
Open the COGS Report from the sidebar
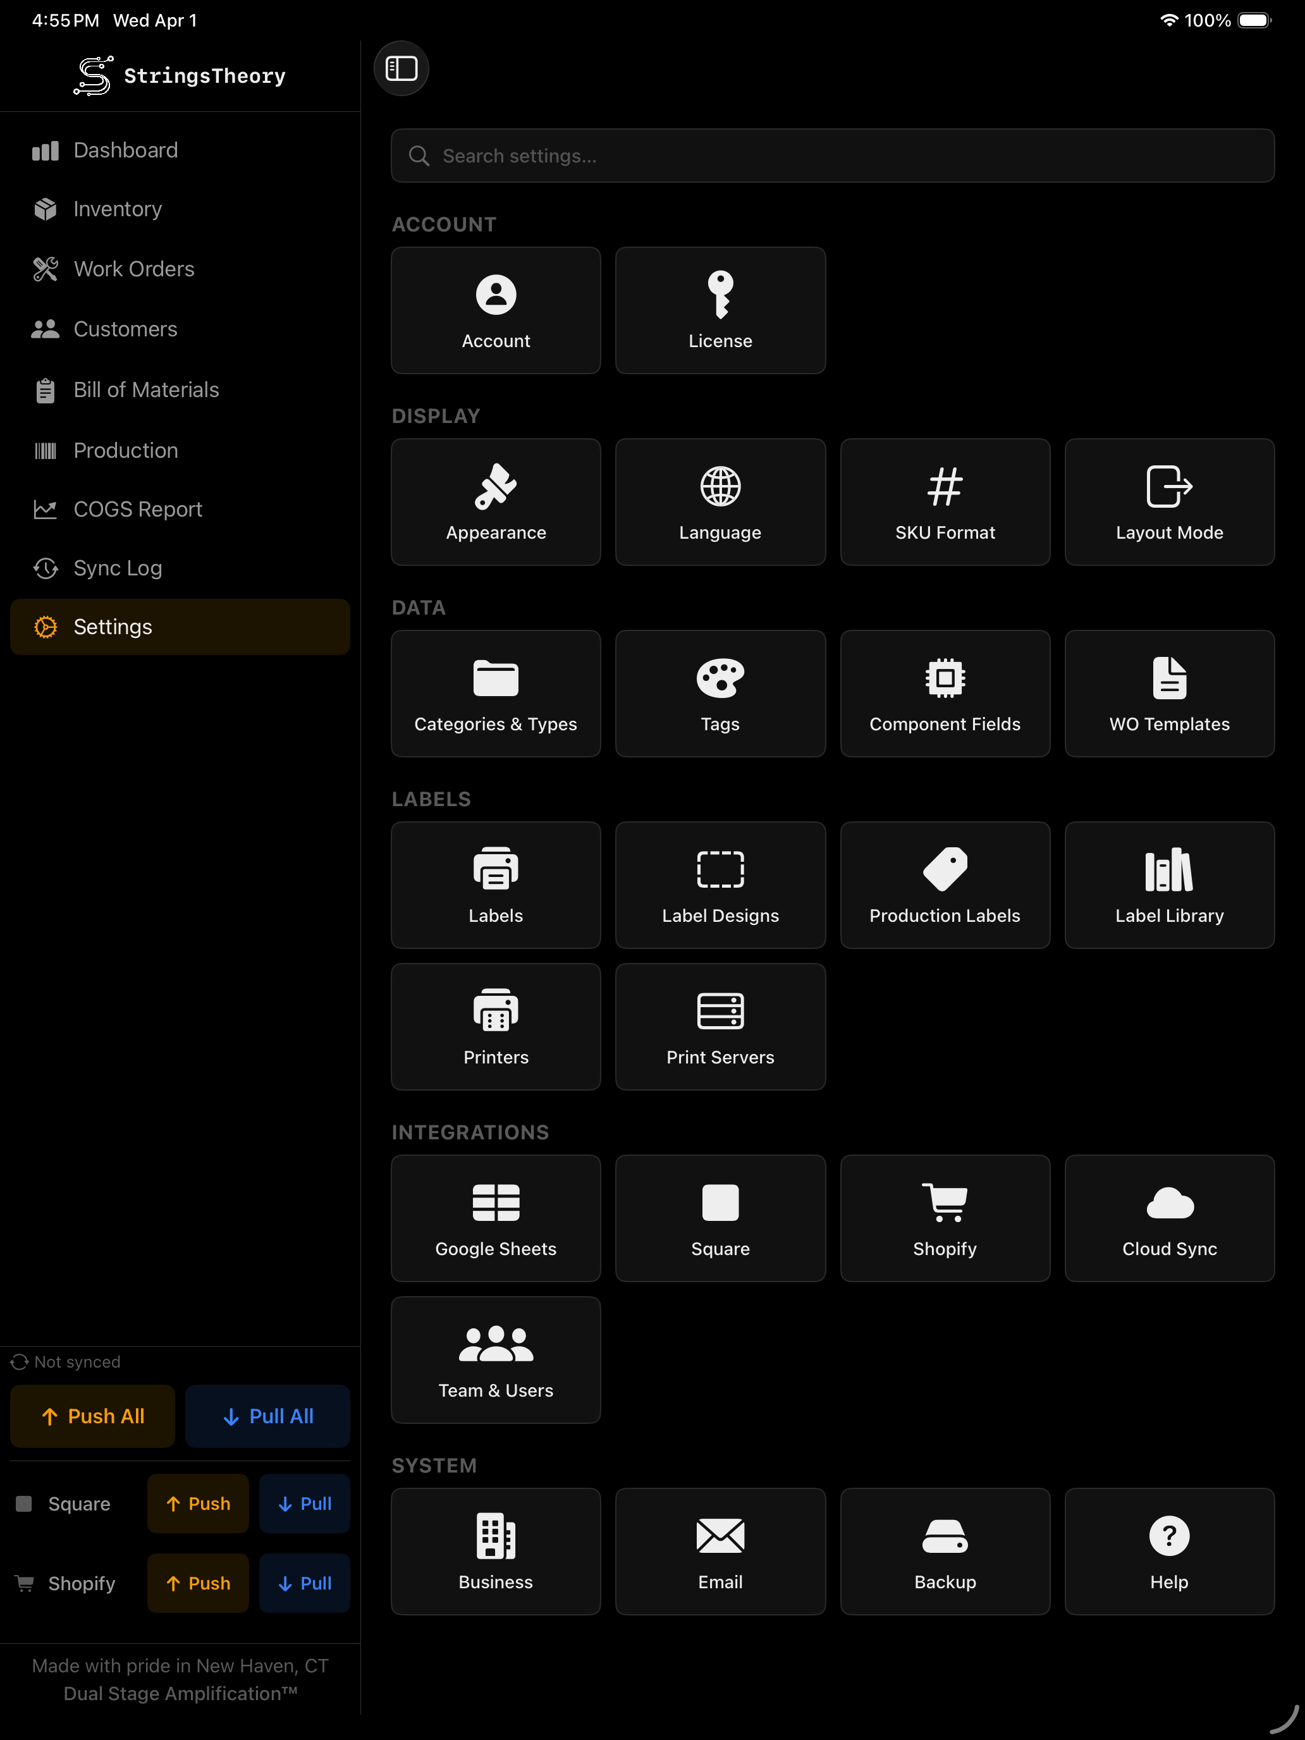tap(137, 509)
